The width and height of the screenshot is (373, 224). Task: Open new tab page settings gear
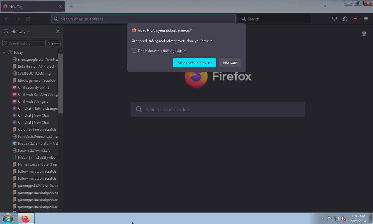pyautogui.click(x=364, y=34)
